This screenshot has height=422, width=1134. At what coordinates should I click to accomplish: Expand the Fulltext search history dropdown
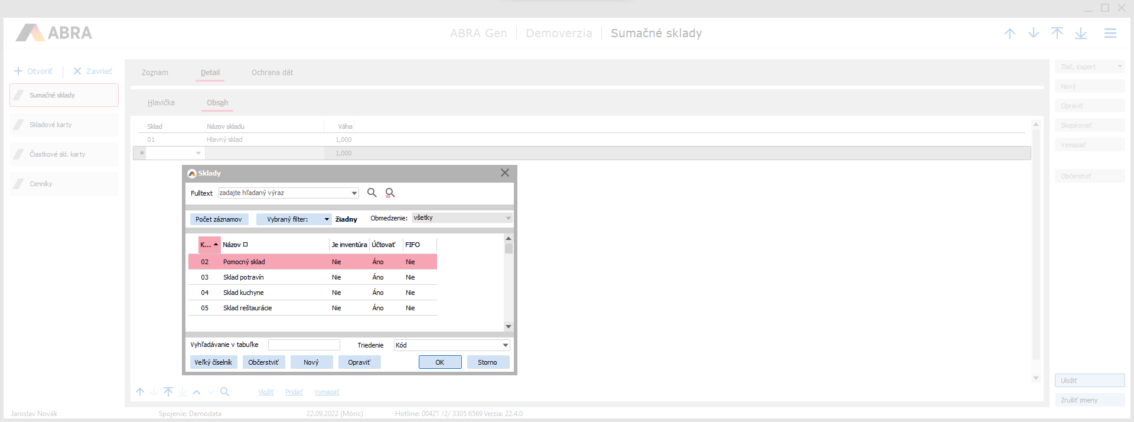coord(354,193)
